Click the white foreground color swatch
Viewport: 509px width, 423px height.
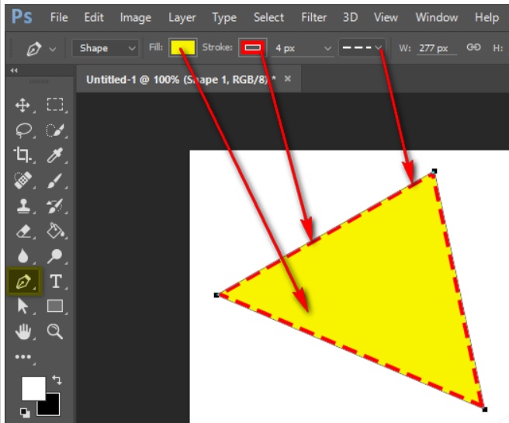[33, 388]
